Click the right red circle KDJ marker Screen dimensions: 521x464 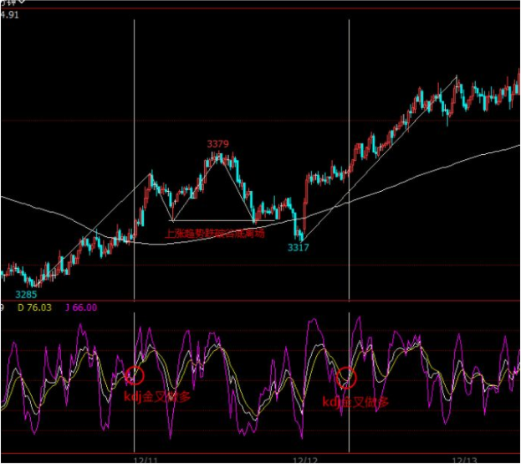point(347,377)
